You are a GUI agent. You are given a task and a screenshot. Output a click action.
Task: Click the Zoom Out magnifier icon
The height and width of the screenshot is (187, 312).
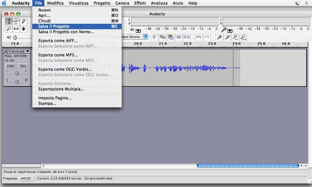coord(227,37)
